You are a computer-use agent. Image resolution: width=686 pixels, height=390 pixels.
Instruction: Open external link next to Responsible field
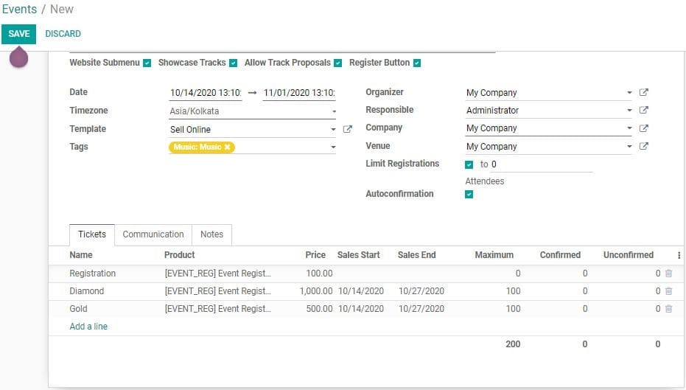[x=643, y=111]
